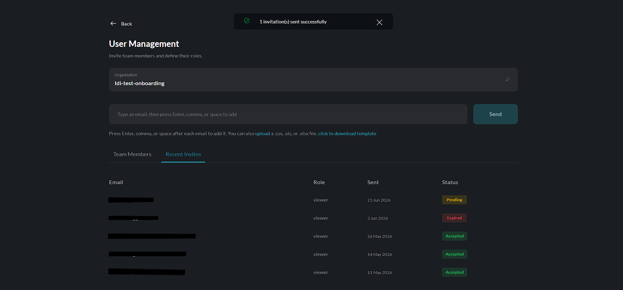
Task: Select the 3 Jun 2026 sent date
Action: [378, 218]
